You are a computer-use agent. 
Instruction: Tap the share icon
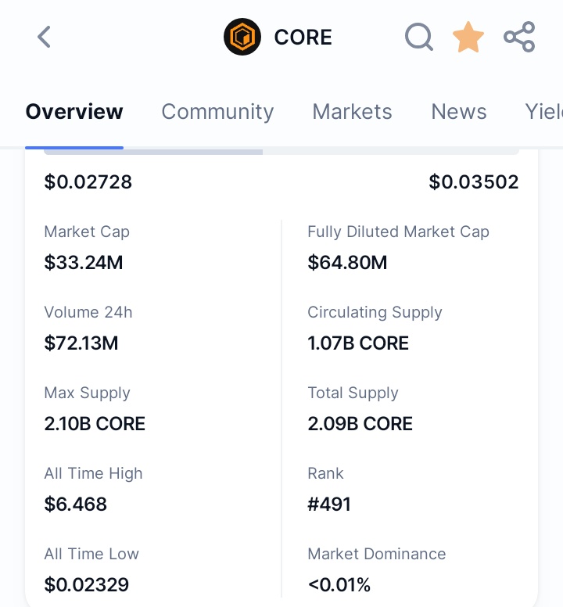(519, 37)
